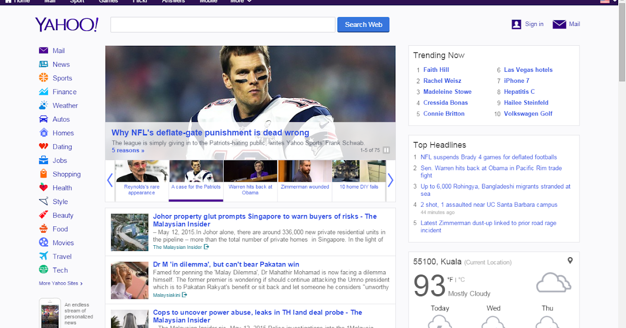Click the Sign in person icon
Screen dimensions: 626x328
point(516,24)
